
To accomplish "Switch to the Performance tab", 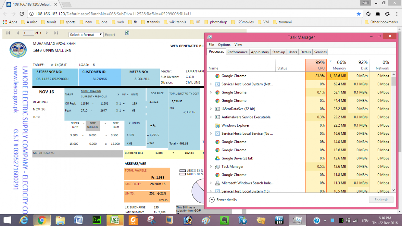I will [x=237, y=52].
